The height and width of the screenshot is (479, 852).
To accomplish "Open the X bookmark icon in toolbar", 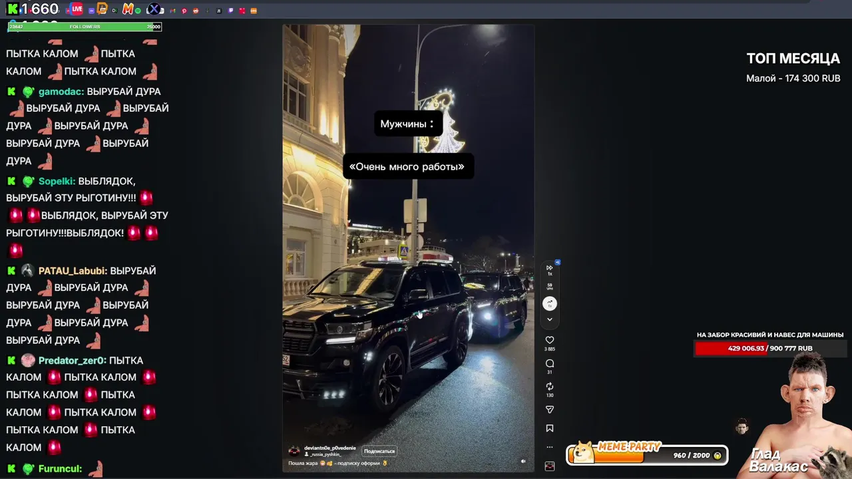I will pyautogui.click(x=154, y=9).
